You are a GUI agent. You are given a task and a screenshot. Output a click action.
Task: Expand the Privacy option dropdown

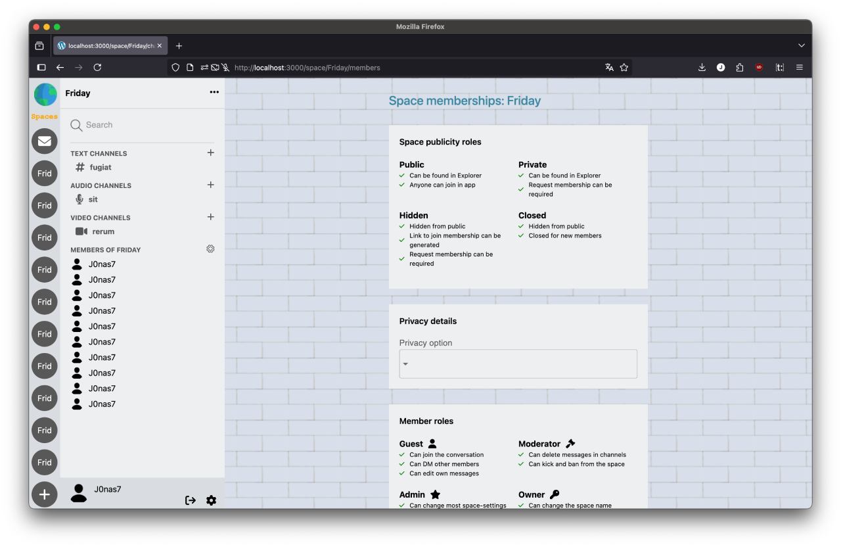coord(518,364)
